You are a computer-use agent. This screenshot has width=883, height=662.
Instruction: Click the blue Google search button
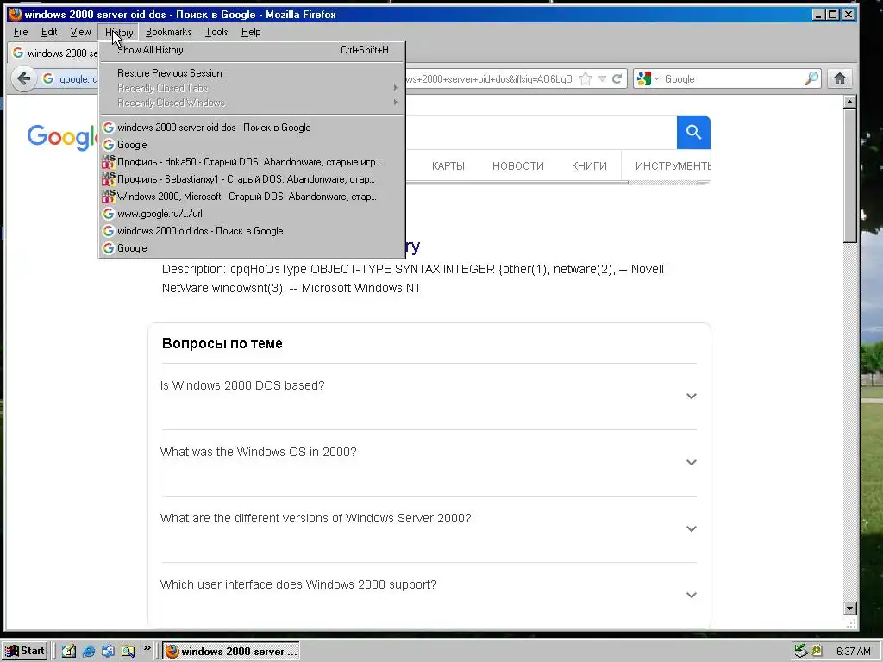pos(693,132)
